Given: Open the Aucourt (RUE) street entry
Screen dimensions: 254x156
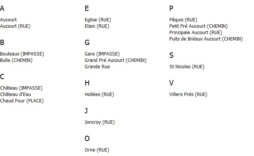Looking at the screenshot, I should tap(15, 26).
